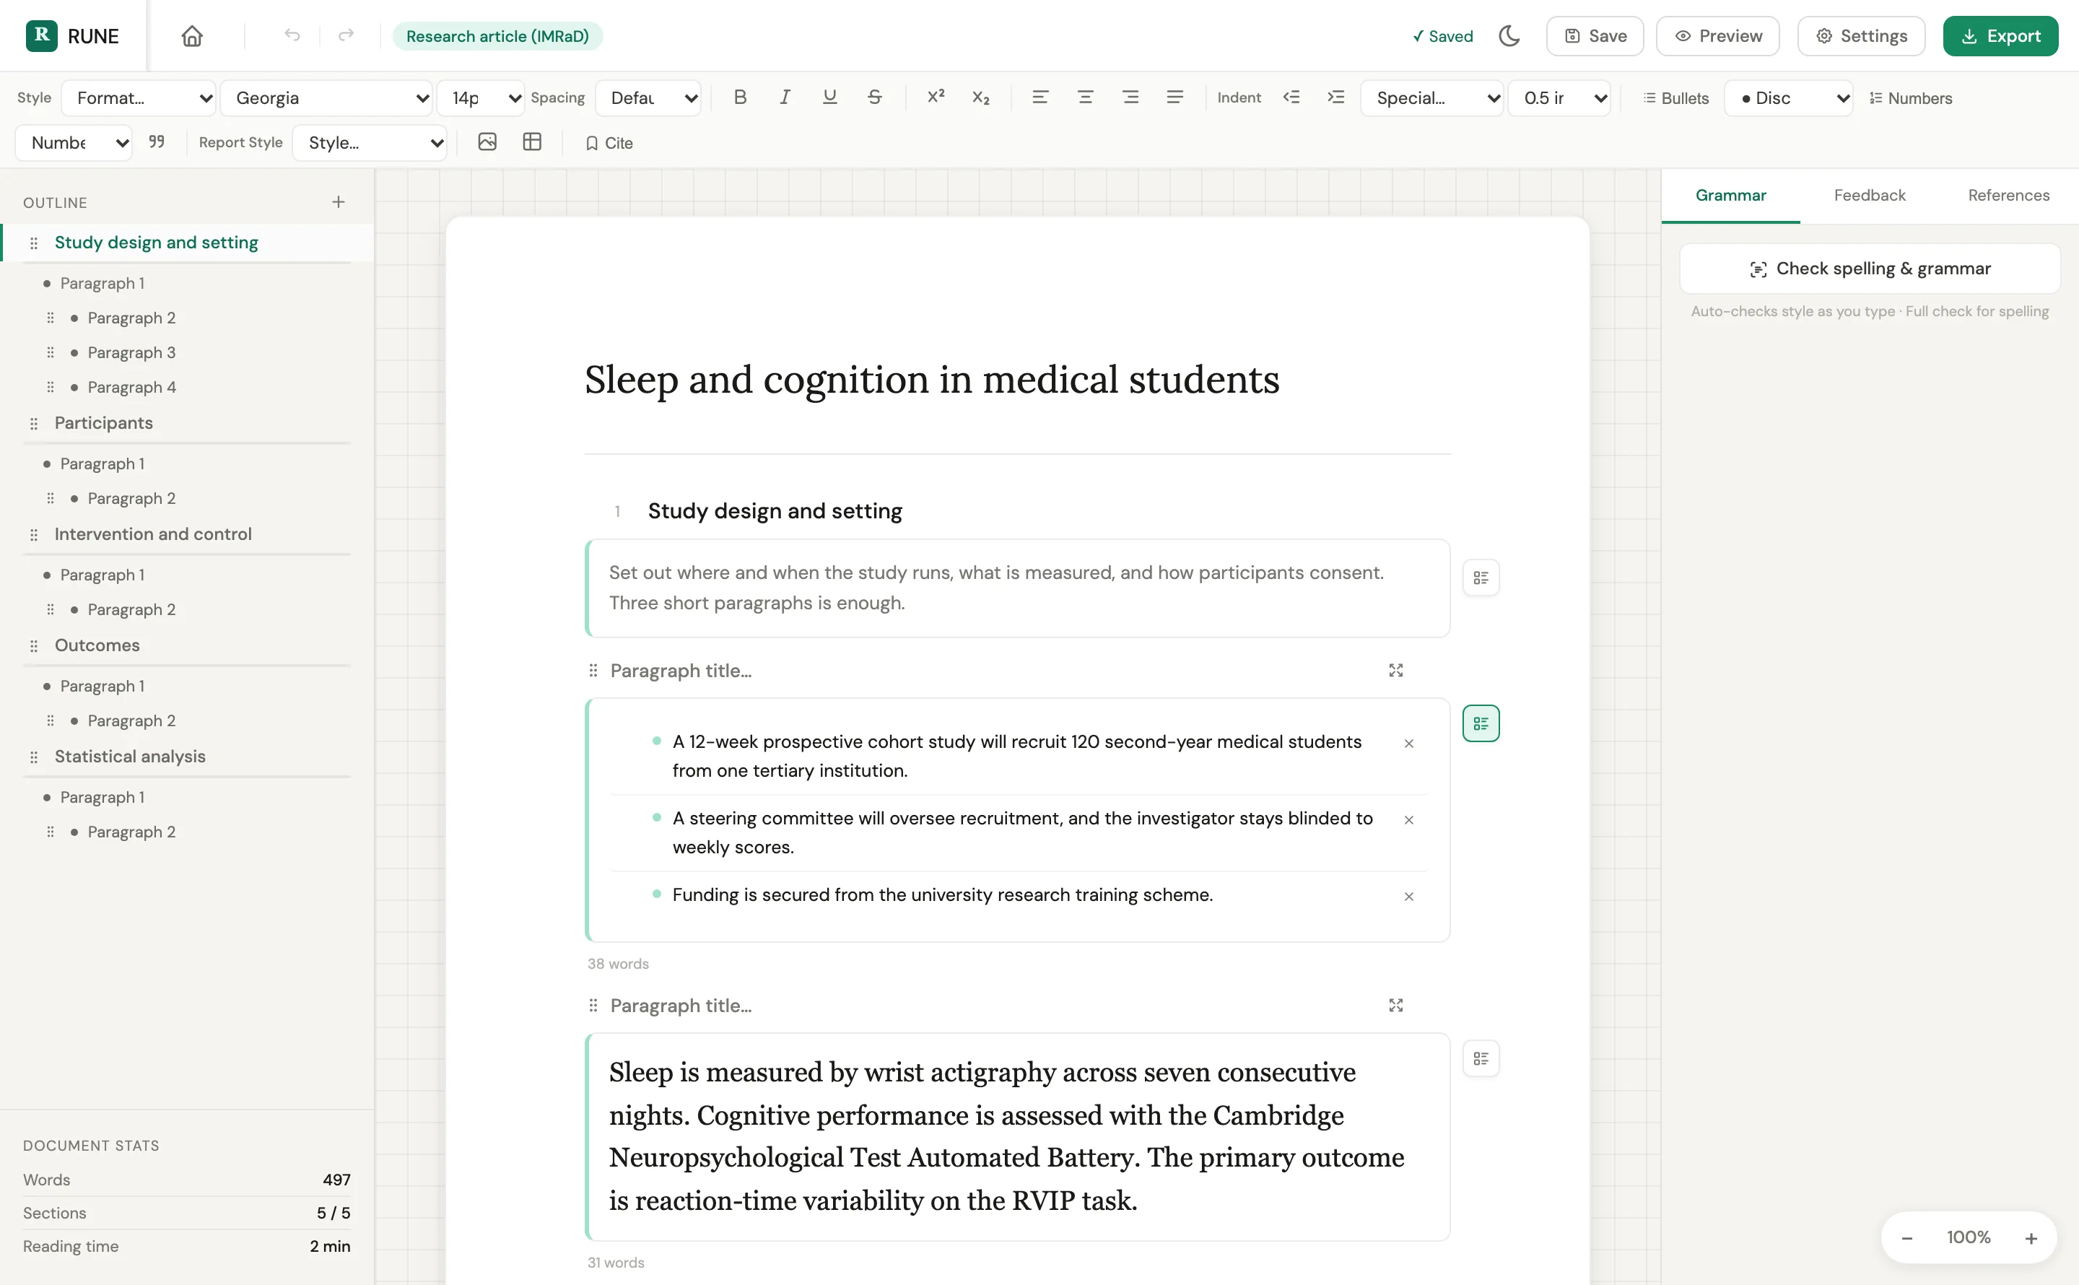Expand first Paragraph title block
The image size is (2079, 1285).
(x=1395, y=671)
